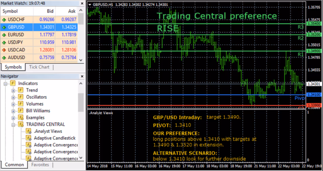This screenshot has height=171, width=323.
Task: Collapse the TRADING CENTRAL tree node
Action: coord(14,125)
